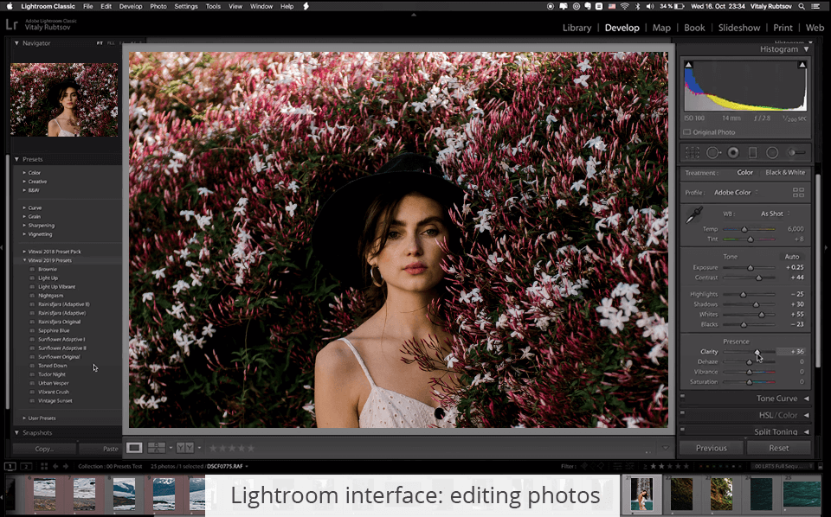Set Navigator zoom to FIT
Image resolution: width=831 pixels, height=517 pixels.
pyautogui.click(x=100, y=43)
